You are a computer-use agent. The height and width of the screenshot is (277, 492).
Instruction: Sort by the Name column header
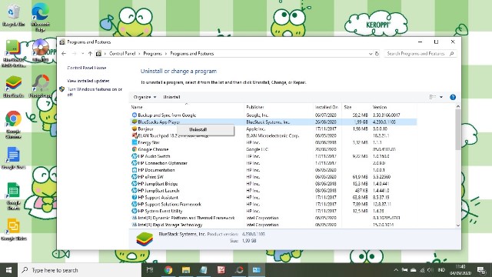[x=187, y=107]
